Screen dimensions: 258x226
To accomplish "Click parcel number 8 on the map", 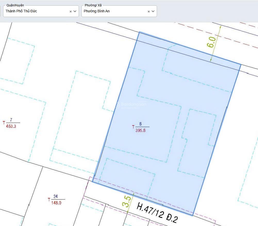I will (140, 124).
